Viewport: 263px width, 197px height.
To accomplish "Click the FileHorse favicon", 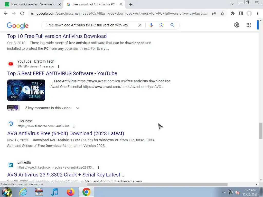I will click(11, 124).
